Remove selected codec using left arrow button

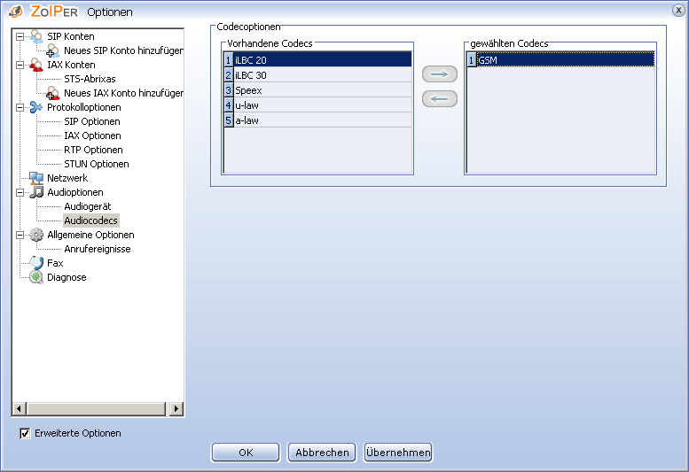pyautogui.click(x=440, y=98)
